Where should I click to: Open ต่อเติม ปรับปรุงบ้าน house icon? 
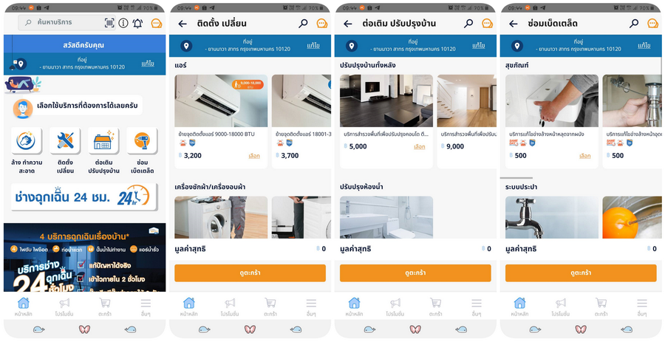(103, 140)
